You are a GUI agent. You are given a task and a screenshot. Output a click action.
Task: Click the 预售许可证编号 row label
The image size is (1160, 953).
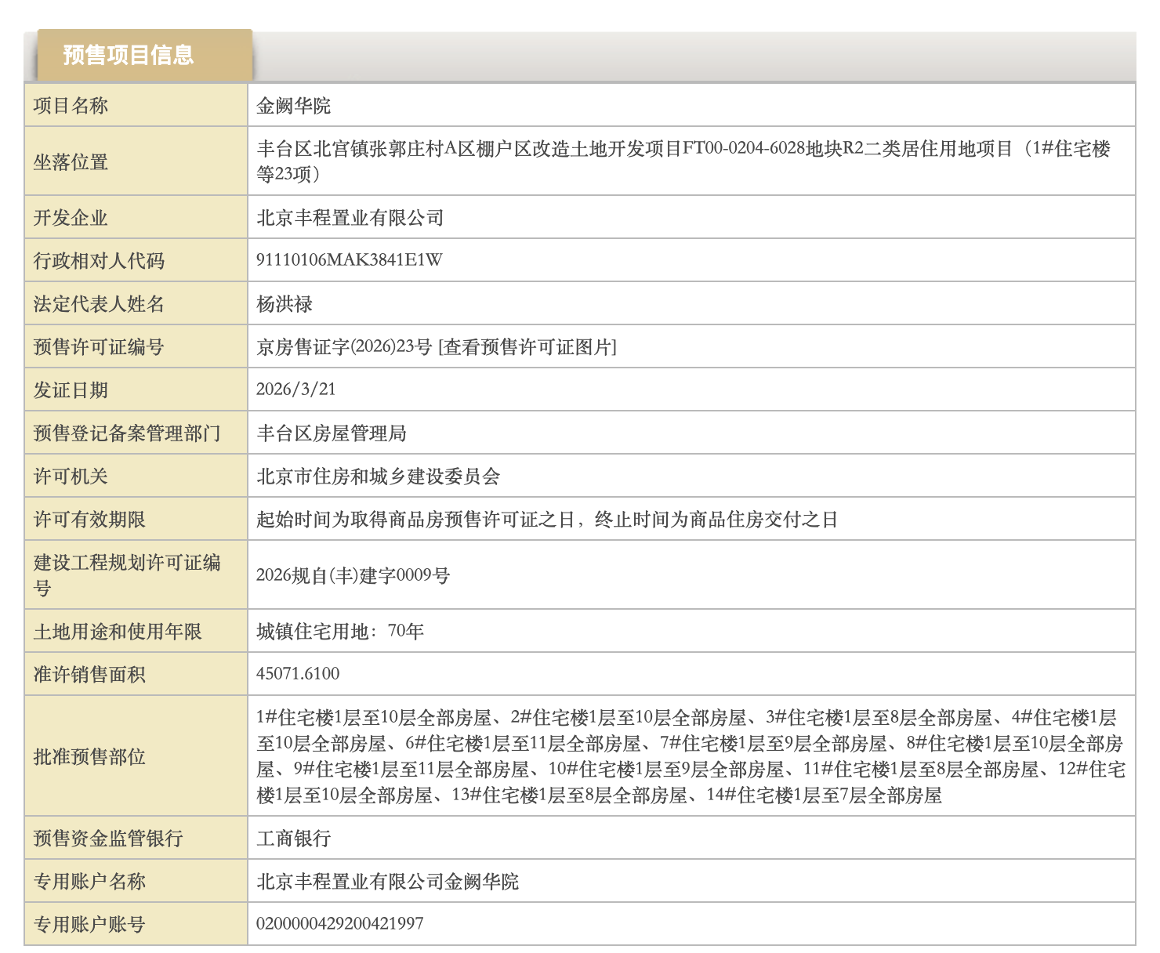(99, 347)
